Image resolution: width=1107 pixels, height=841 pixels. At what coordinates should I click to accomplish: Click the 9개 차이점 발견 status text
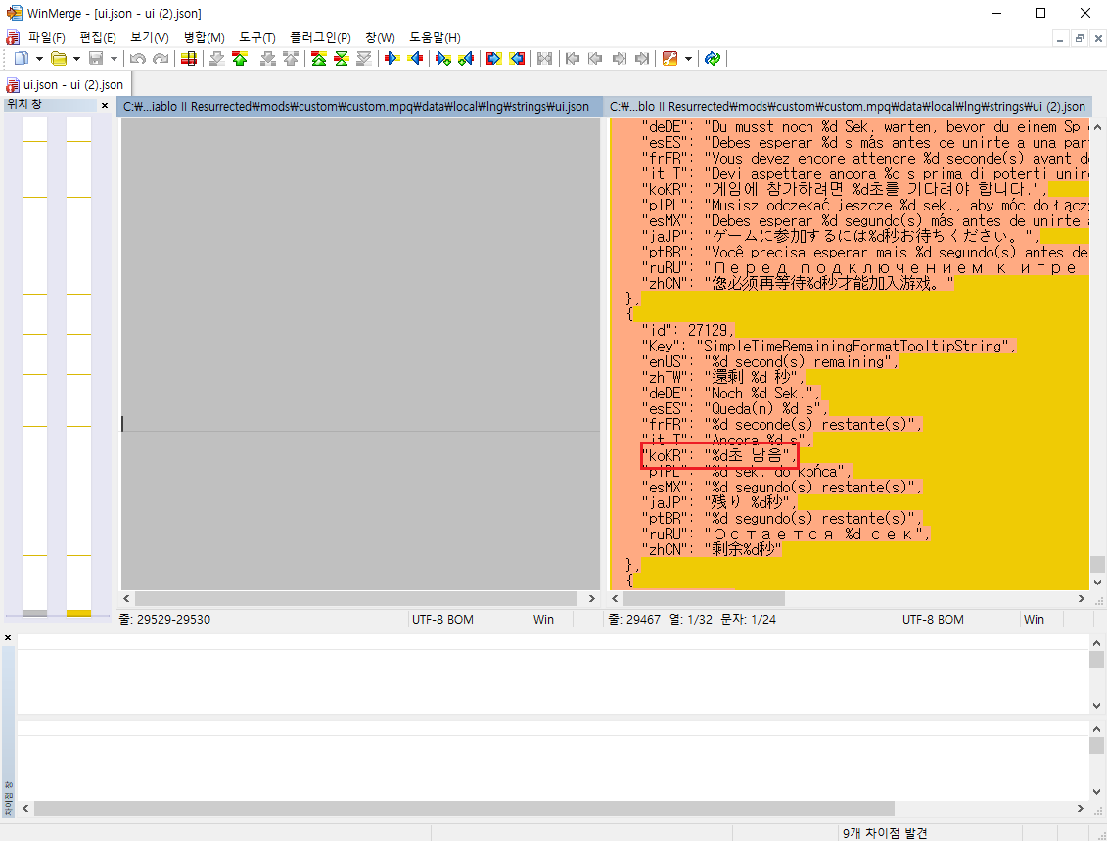click(x=885, y=833)
